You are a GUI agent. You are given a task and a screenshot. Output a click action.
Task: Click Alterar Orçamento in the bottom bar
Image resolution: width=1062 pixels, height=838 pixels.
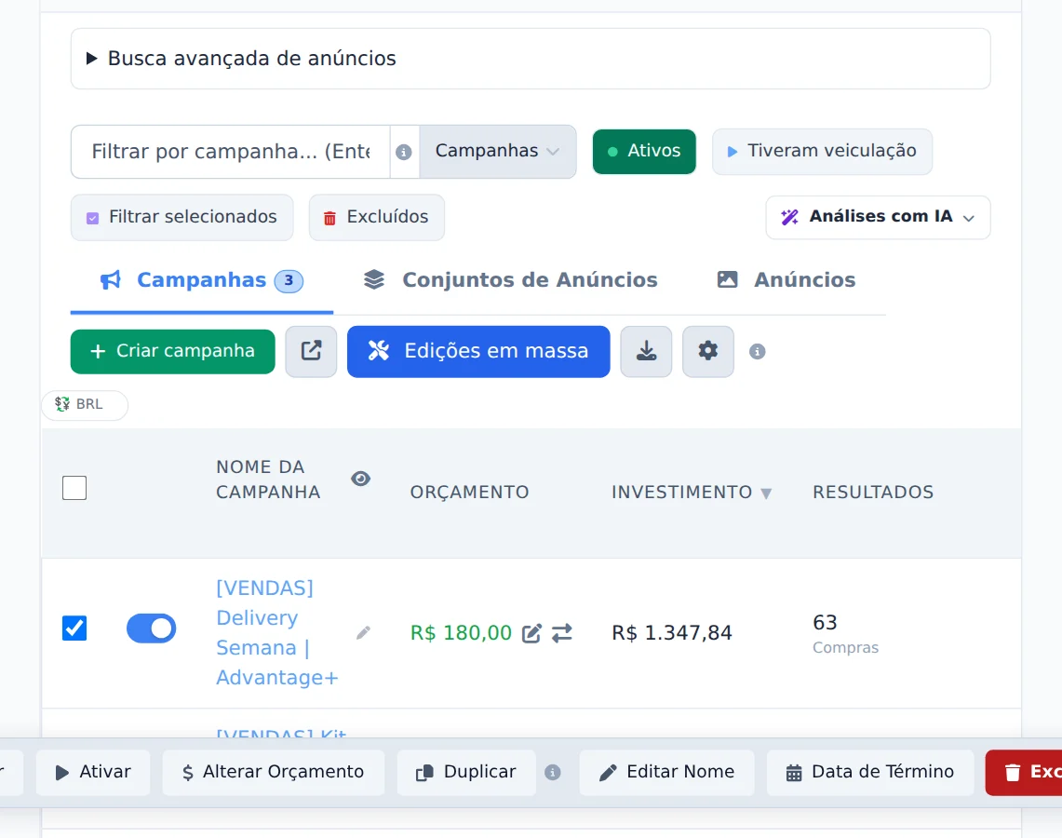tap(274, 772)
